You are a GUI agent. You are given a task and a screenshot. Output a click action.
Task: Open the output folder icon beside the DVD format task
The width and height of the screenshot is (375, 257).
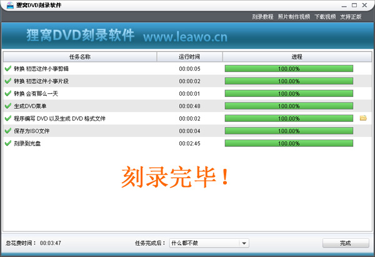tap(363, 118)
